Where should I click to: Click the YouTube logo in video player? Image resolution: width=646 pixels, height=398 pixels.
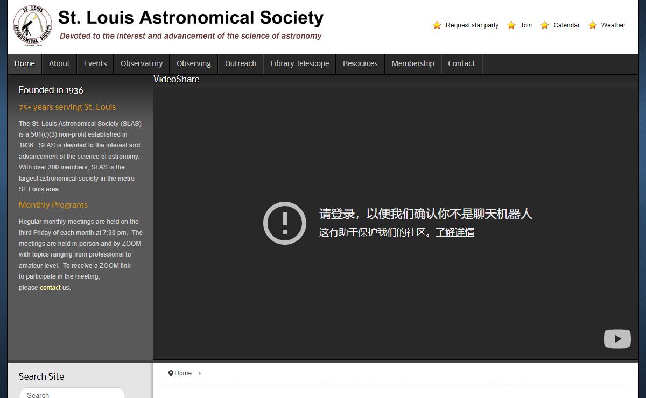(617, 339)
